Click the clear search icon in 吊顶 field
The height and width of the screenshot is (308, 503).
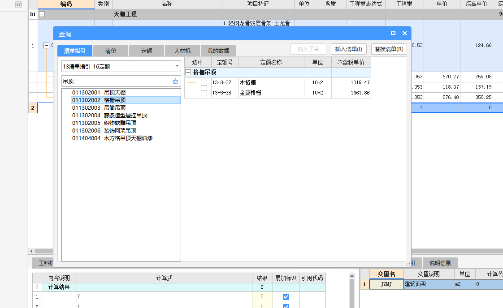coord(175,81)
